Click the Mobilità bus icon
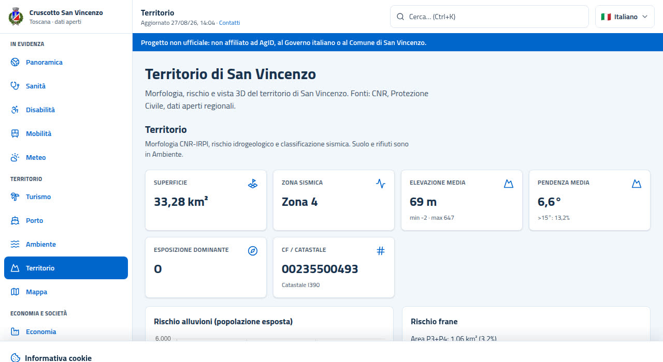Viewport: 663px width, 362px height. (x=15, y=133)
